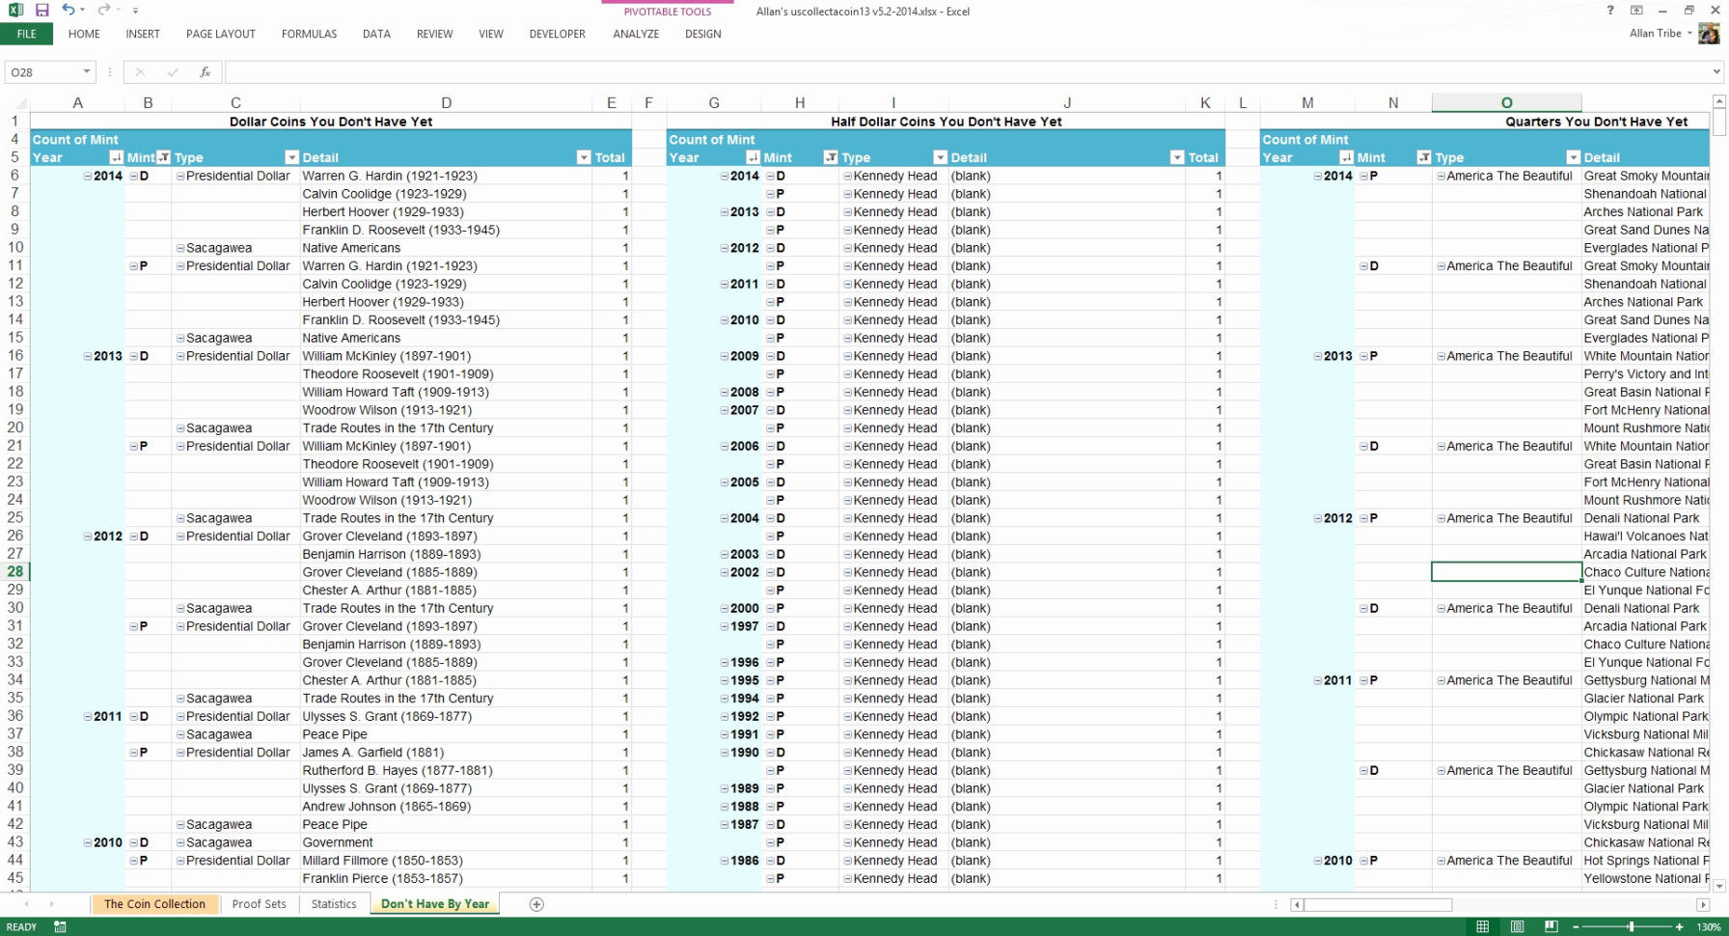Image resolution: width=1729 pixels, height=936 pixels.
Task: Open the Name Box dropdown
Action: pos(85,70)
